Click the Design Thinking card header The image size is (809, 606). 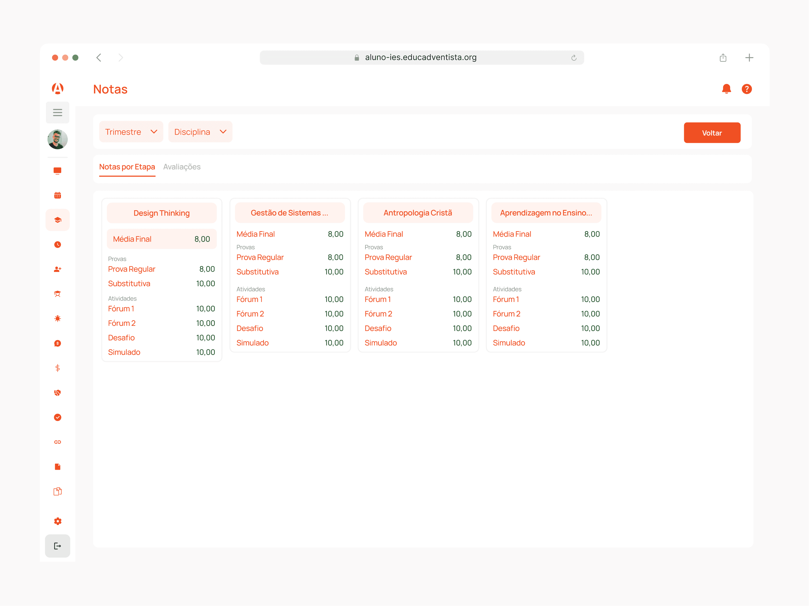tap(162, 213)
